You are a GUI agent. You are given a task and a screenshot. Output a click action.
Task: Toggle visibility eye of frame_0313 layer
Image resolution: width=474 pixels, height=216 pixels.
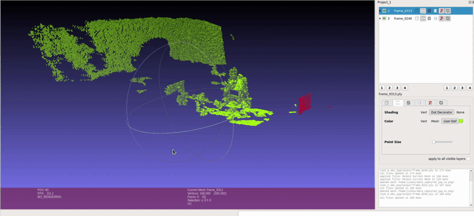384,11
